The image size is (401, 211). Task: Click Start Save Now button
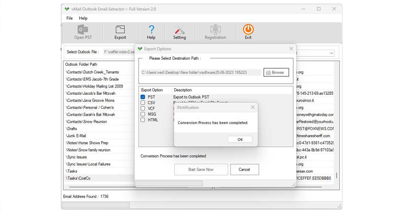(x=201, y=169)
